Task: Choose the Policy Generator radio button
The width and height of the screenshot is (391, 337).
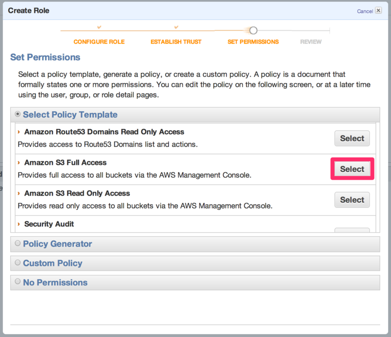Action: (x=18, y=243)
